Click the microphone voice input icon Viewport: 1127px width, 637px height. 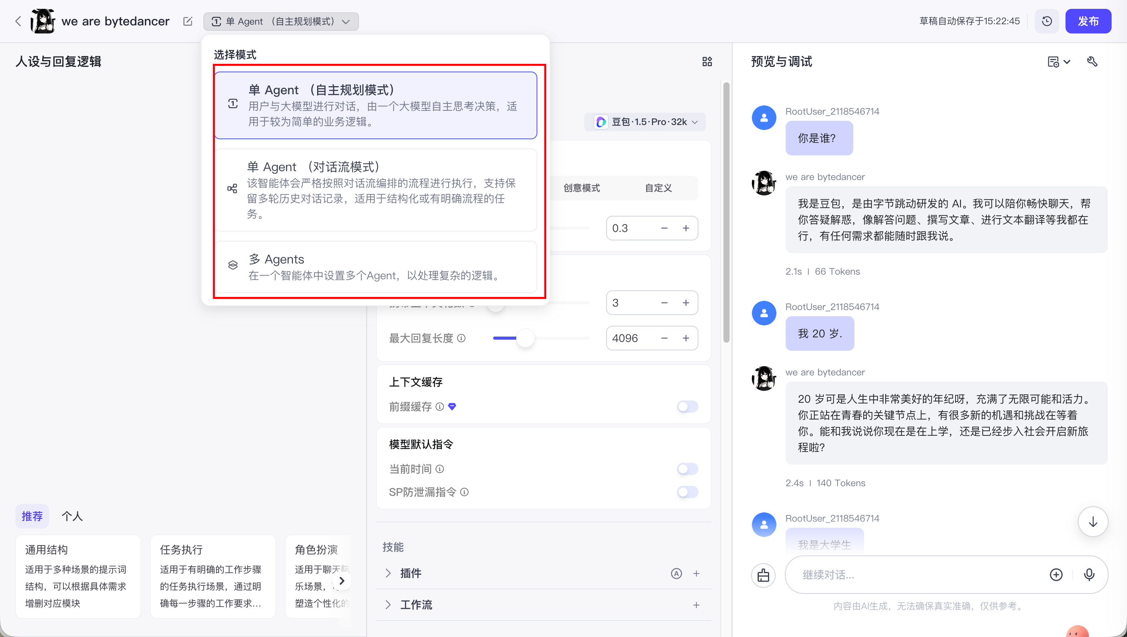point(1089,574)
